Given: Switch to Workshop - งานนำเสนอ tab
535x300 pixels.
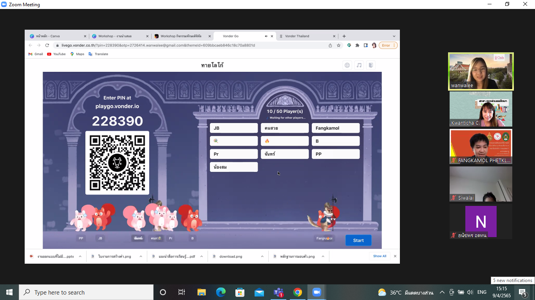Looking at the screenshot, I should (120, 36).
